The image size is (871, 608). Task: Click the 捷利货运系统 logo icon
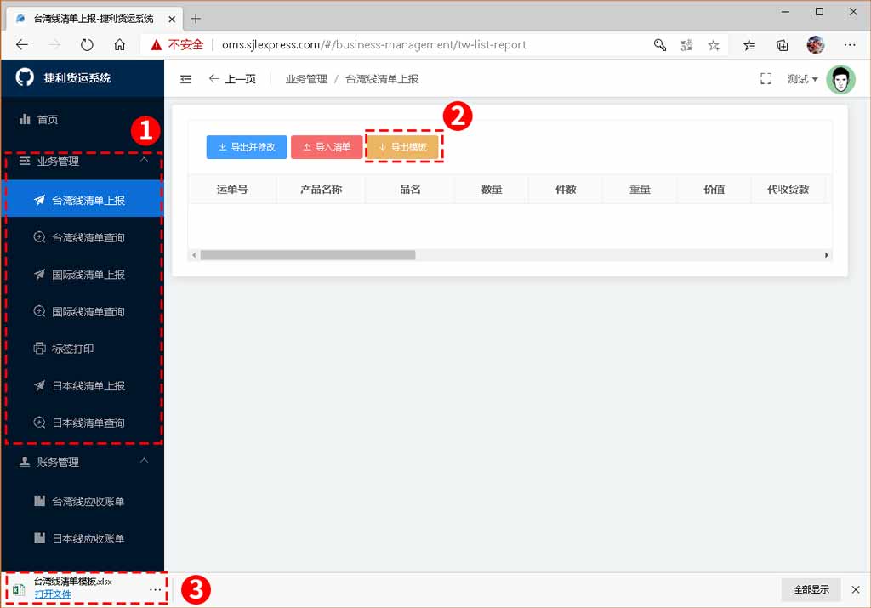click(25, 77)
